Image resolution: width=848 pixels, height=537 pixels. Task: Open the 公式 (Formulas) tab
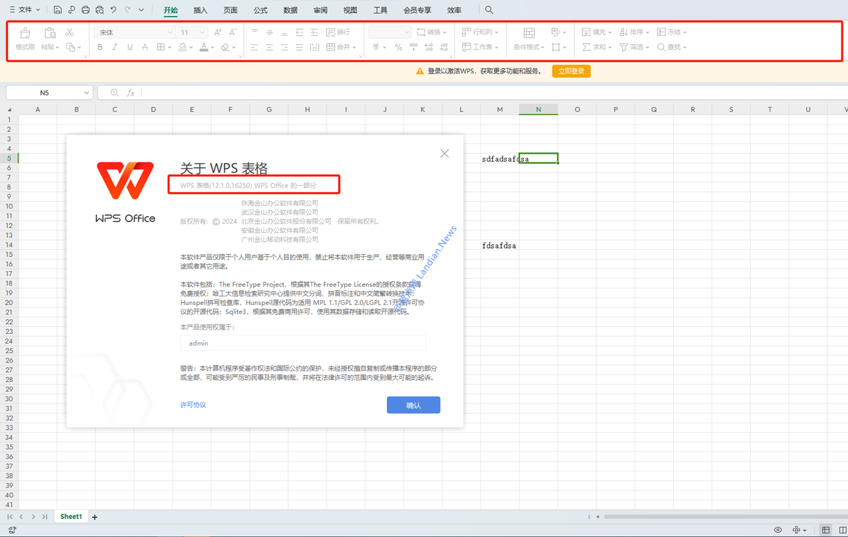point(260,11)
